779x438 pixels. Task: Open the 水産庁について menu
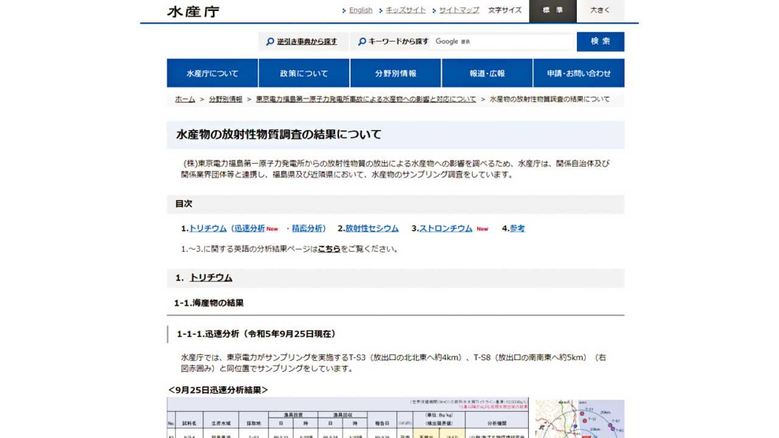212,73
